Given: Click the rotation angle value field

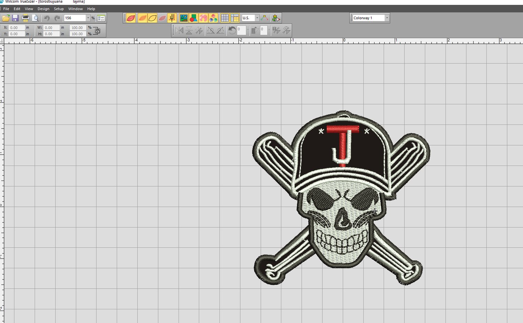Looking at the screenshot, I should (241, 30).
